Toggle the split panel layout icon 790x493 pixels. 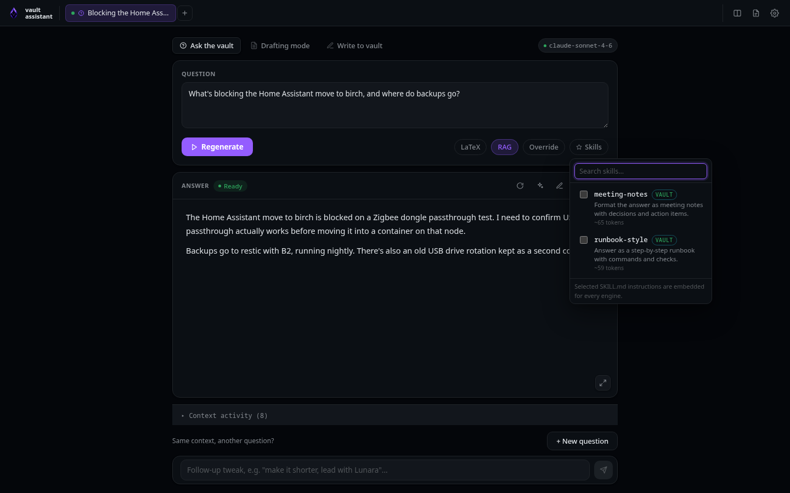[x=737, y=13]
